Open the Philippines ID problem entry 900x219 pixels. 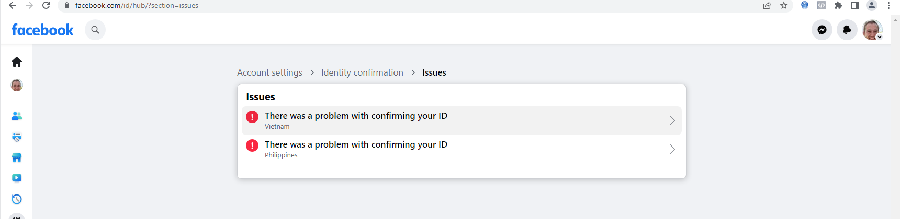356,149
